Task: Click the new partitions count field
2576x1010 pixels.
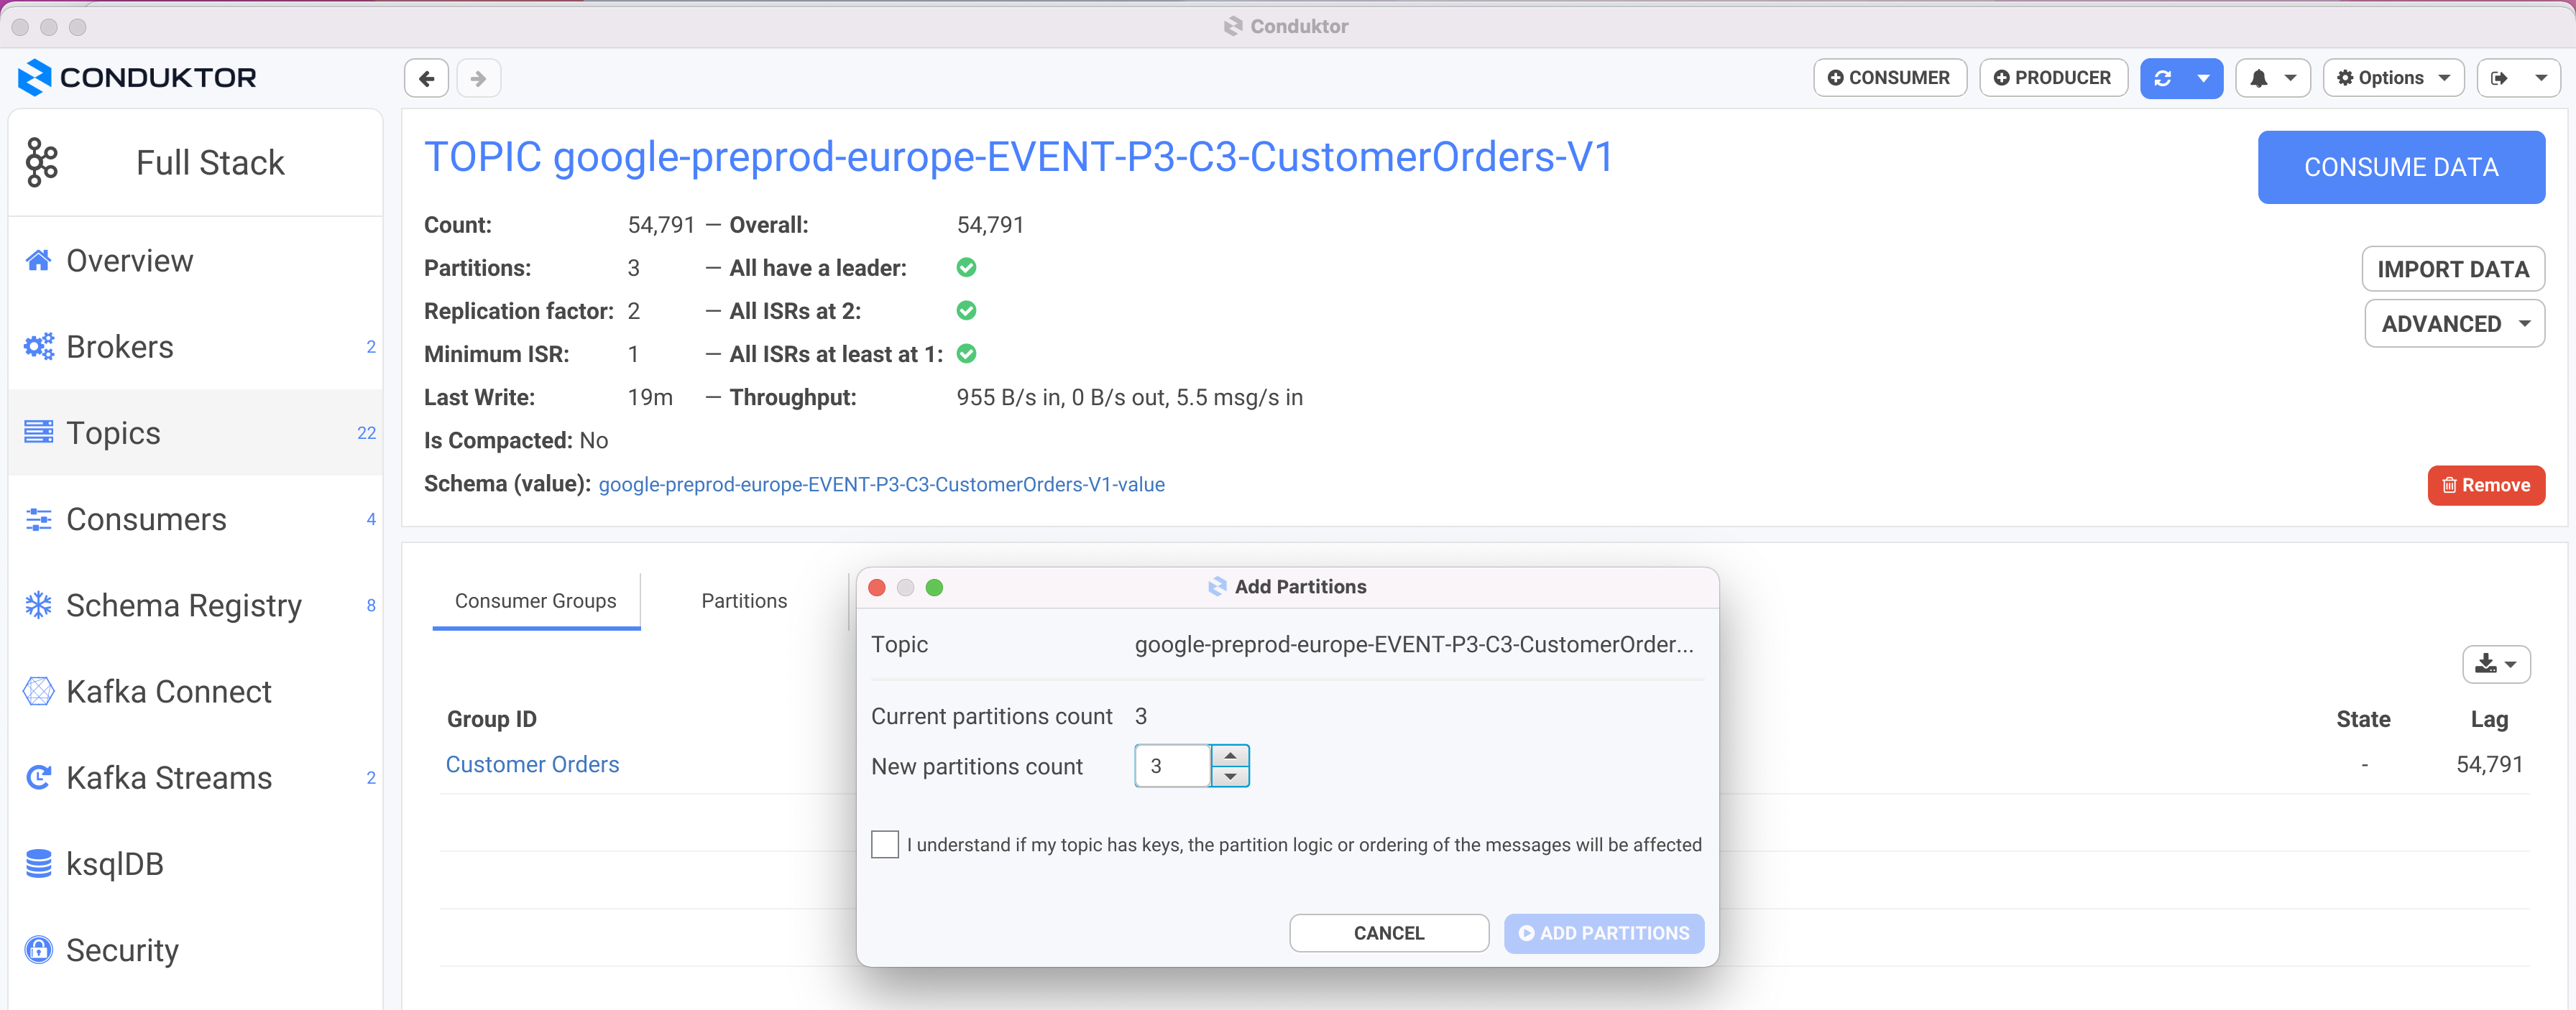Action: pyautogui.click(x=1172, y=766)
